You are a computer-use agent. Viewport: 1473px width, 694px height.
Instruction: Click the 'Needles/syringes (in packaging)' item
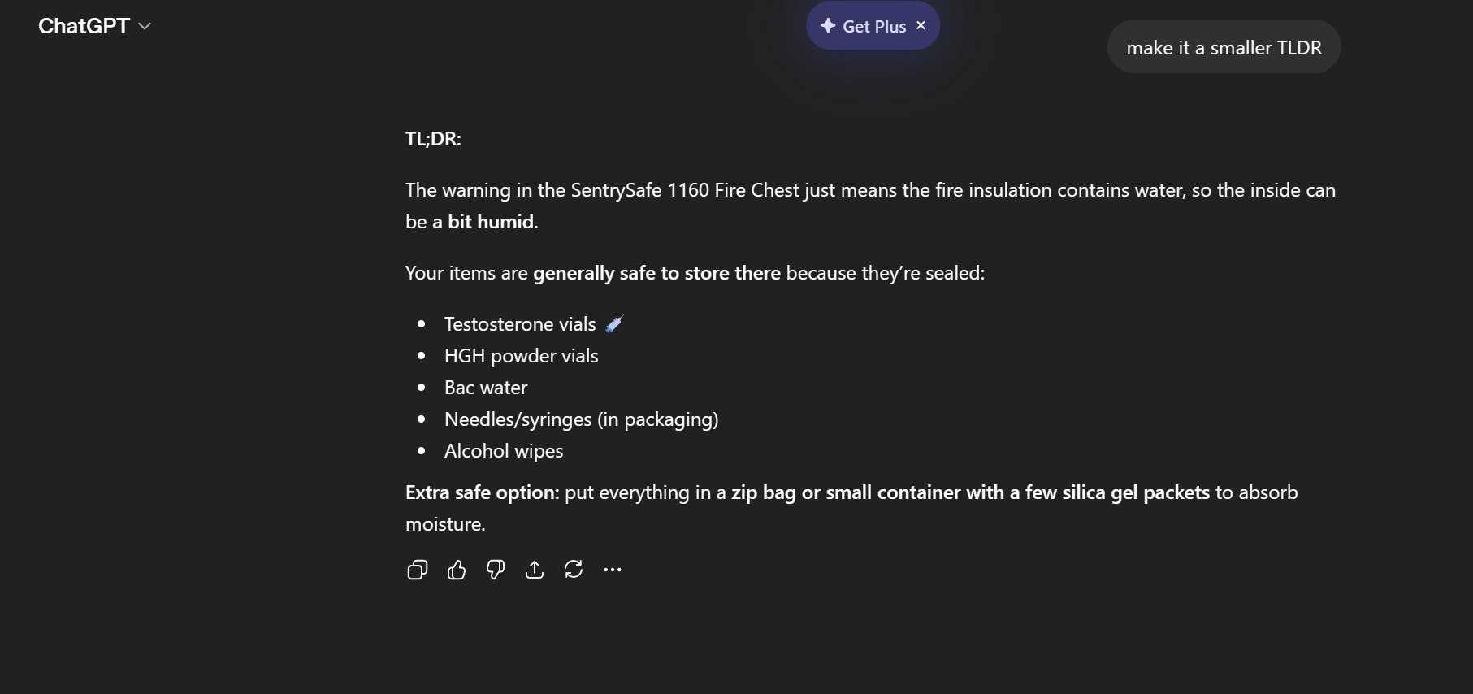tap(581, 419)
